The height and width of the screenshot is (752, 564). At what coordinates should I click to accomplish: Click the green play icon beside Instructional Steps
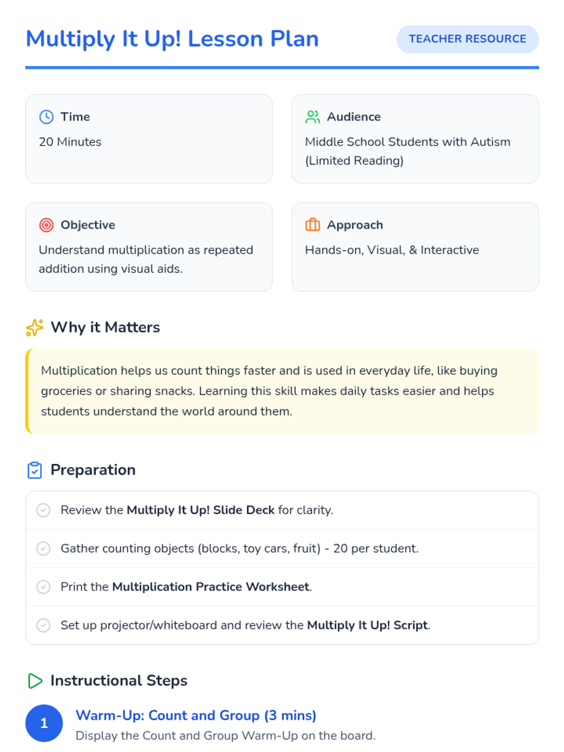pos(35,681)
